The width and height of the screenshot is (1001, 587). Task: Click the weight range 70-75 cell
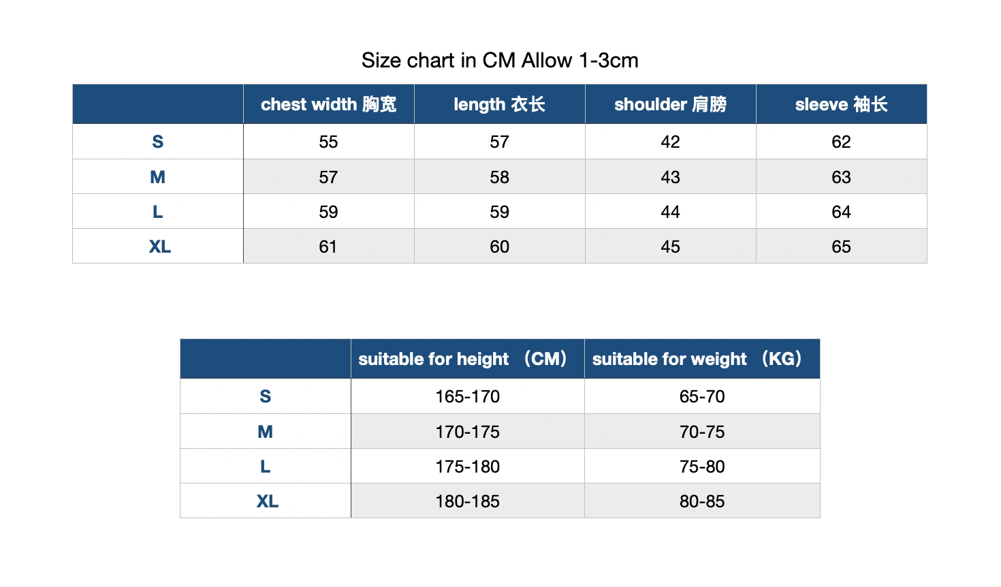click(x=701, y=432)
